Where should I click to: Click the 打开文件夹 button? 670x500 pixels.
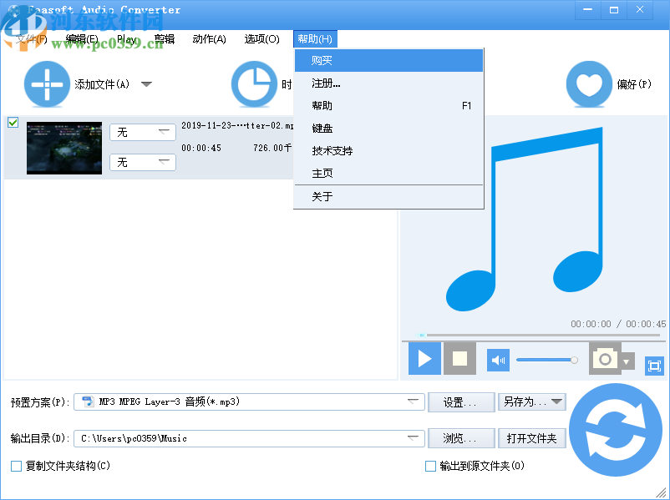click(532, 437)
